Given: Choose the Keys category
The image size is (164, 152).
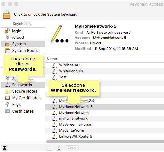Looking at the screenshot, I should [23, 105].
